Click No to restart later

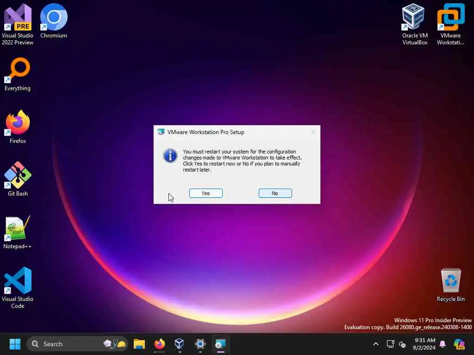275,193
